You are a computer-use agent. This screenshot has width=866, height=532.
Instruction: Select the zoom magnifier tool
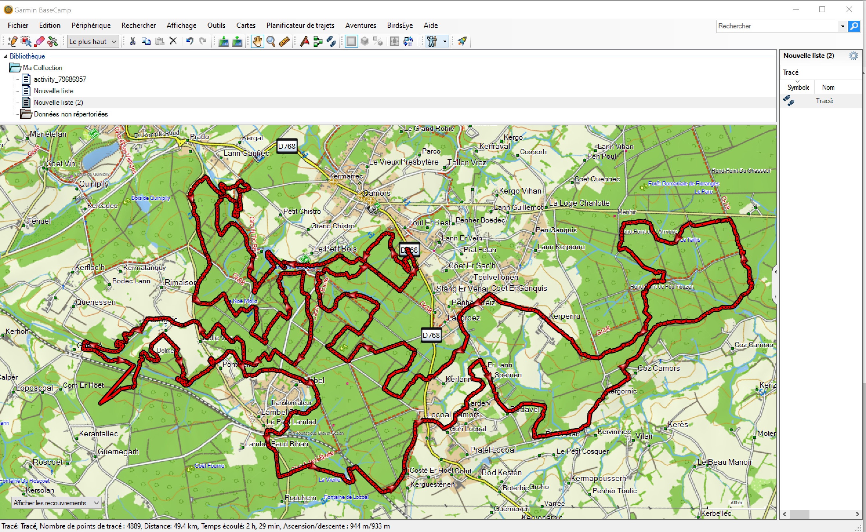(271, 41)
